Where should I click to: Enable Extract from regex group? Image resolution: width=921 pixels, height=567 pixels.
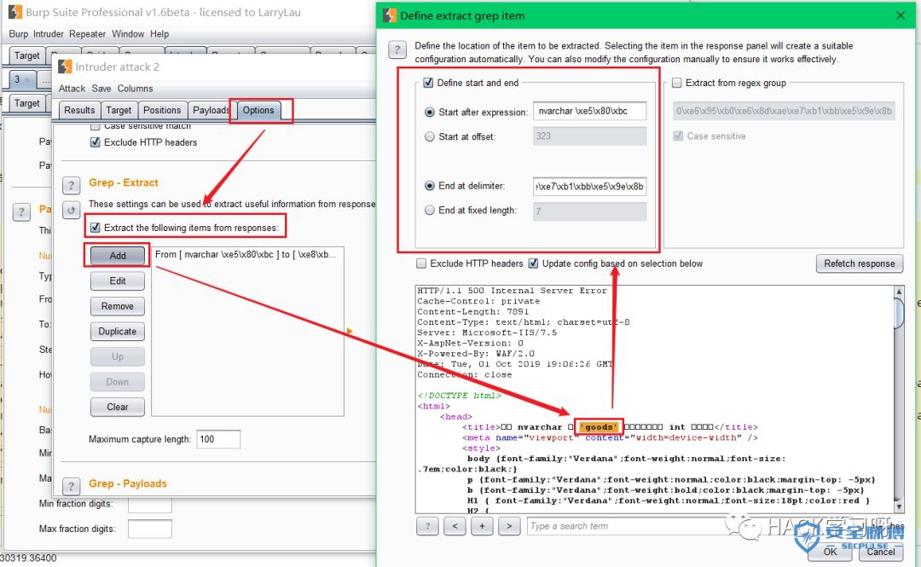(676, 83)
